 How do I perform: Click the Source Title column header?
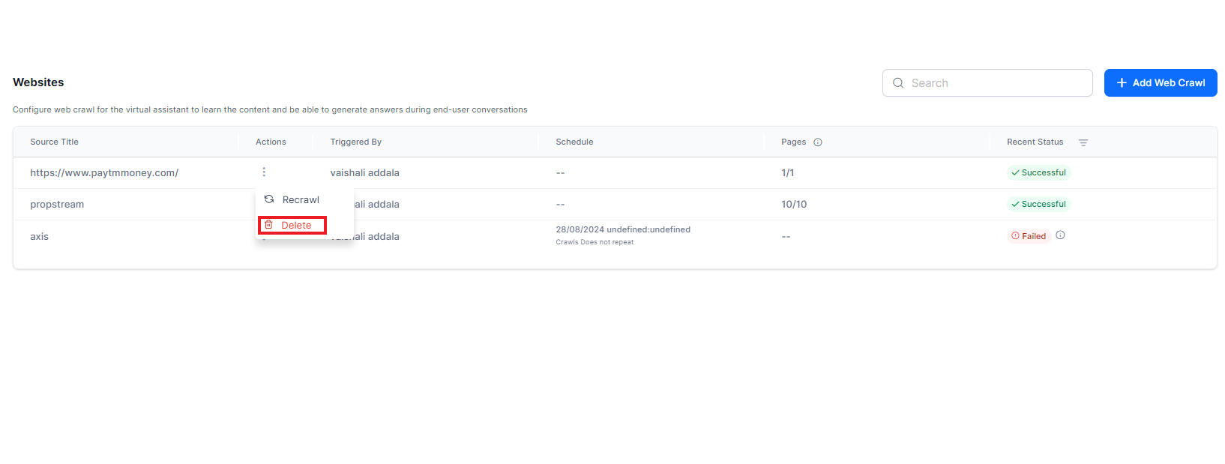54,142
